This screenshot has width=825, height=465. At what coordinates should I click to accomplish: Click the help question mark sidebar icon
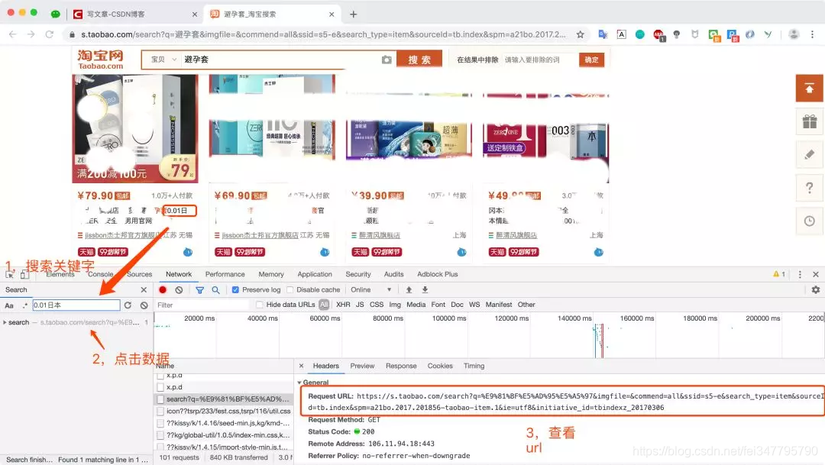click(x=809, y=188)
